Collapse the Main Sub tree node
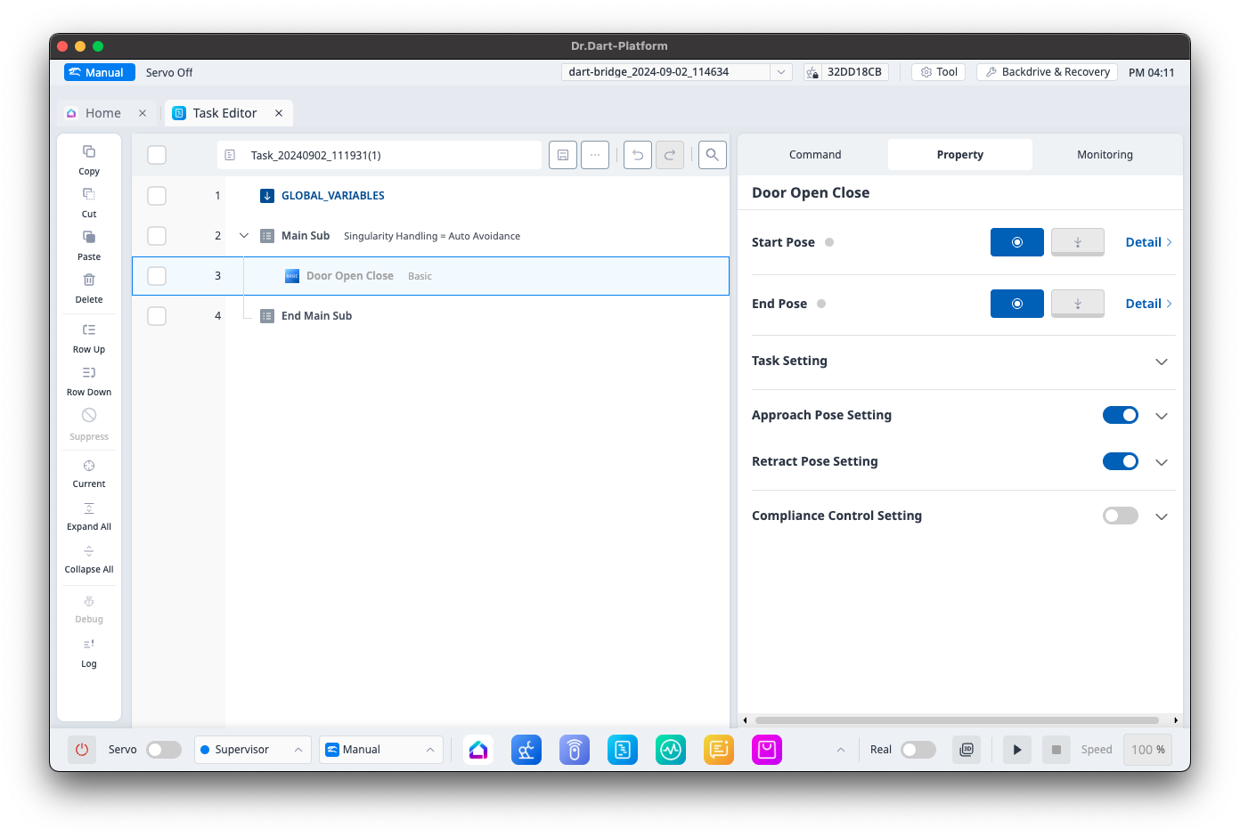Image resolution: width=1240 pixels, height=837 pixels. (244, 236)
